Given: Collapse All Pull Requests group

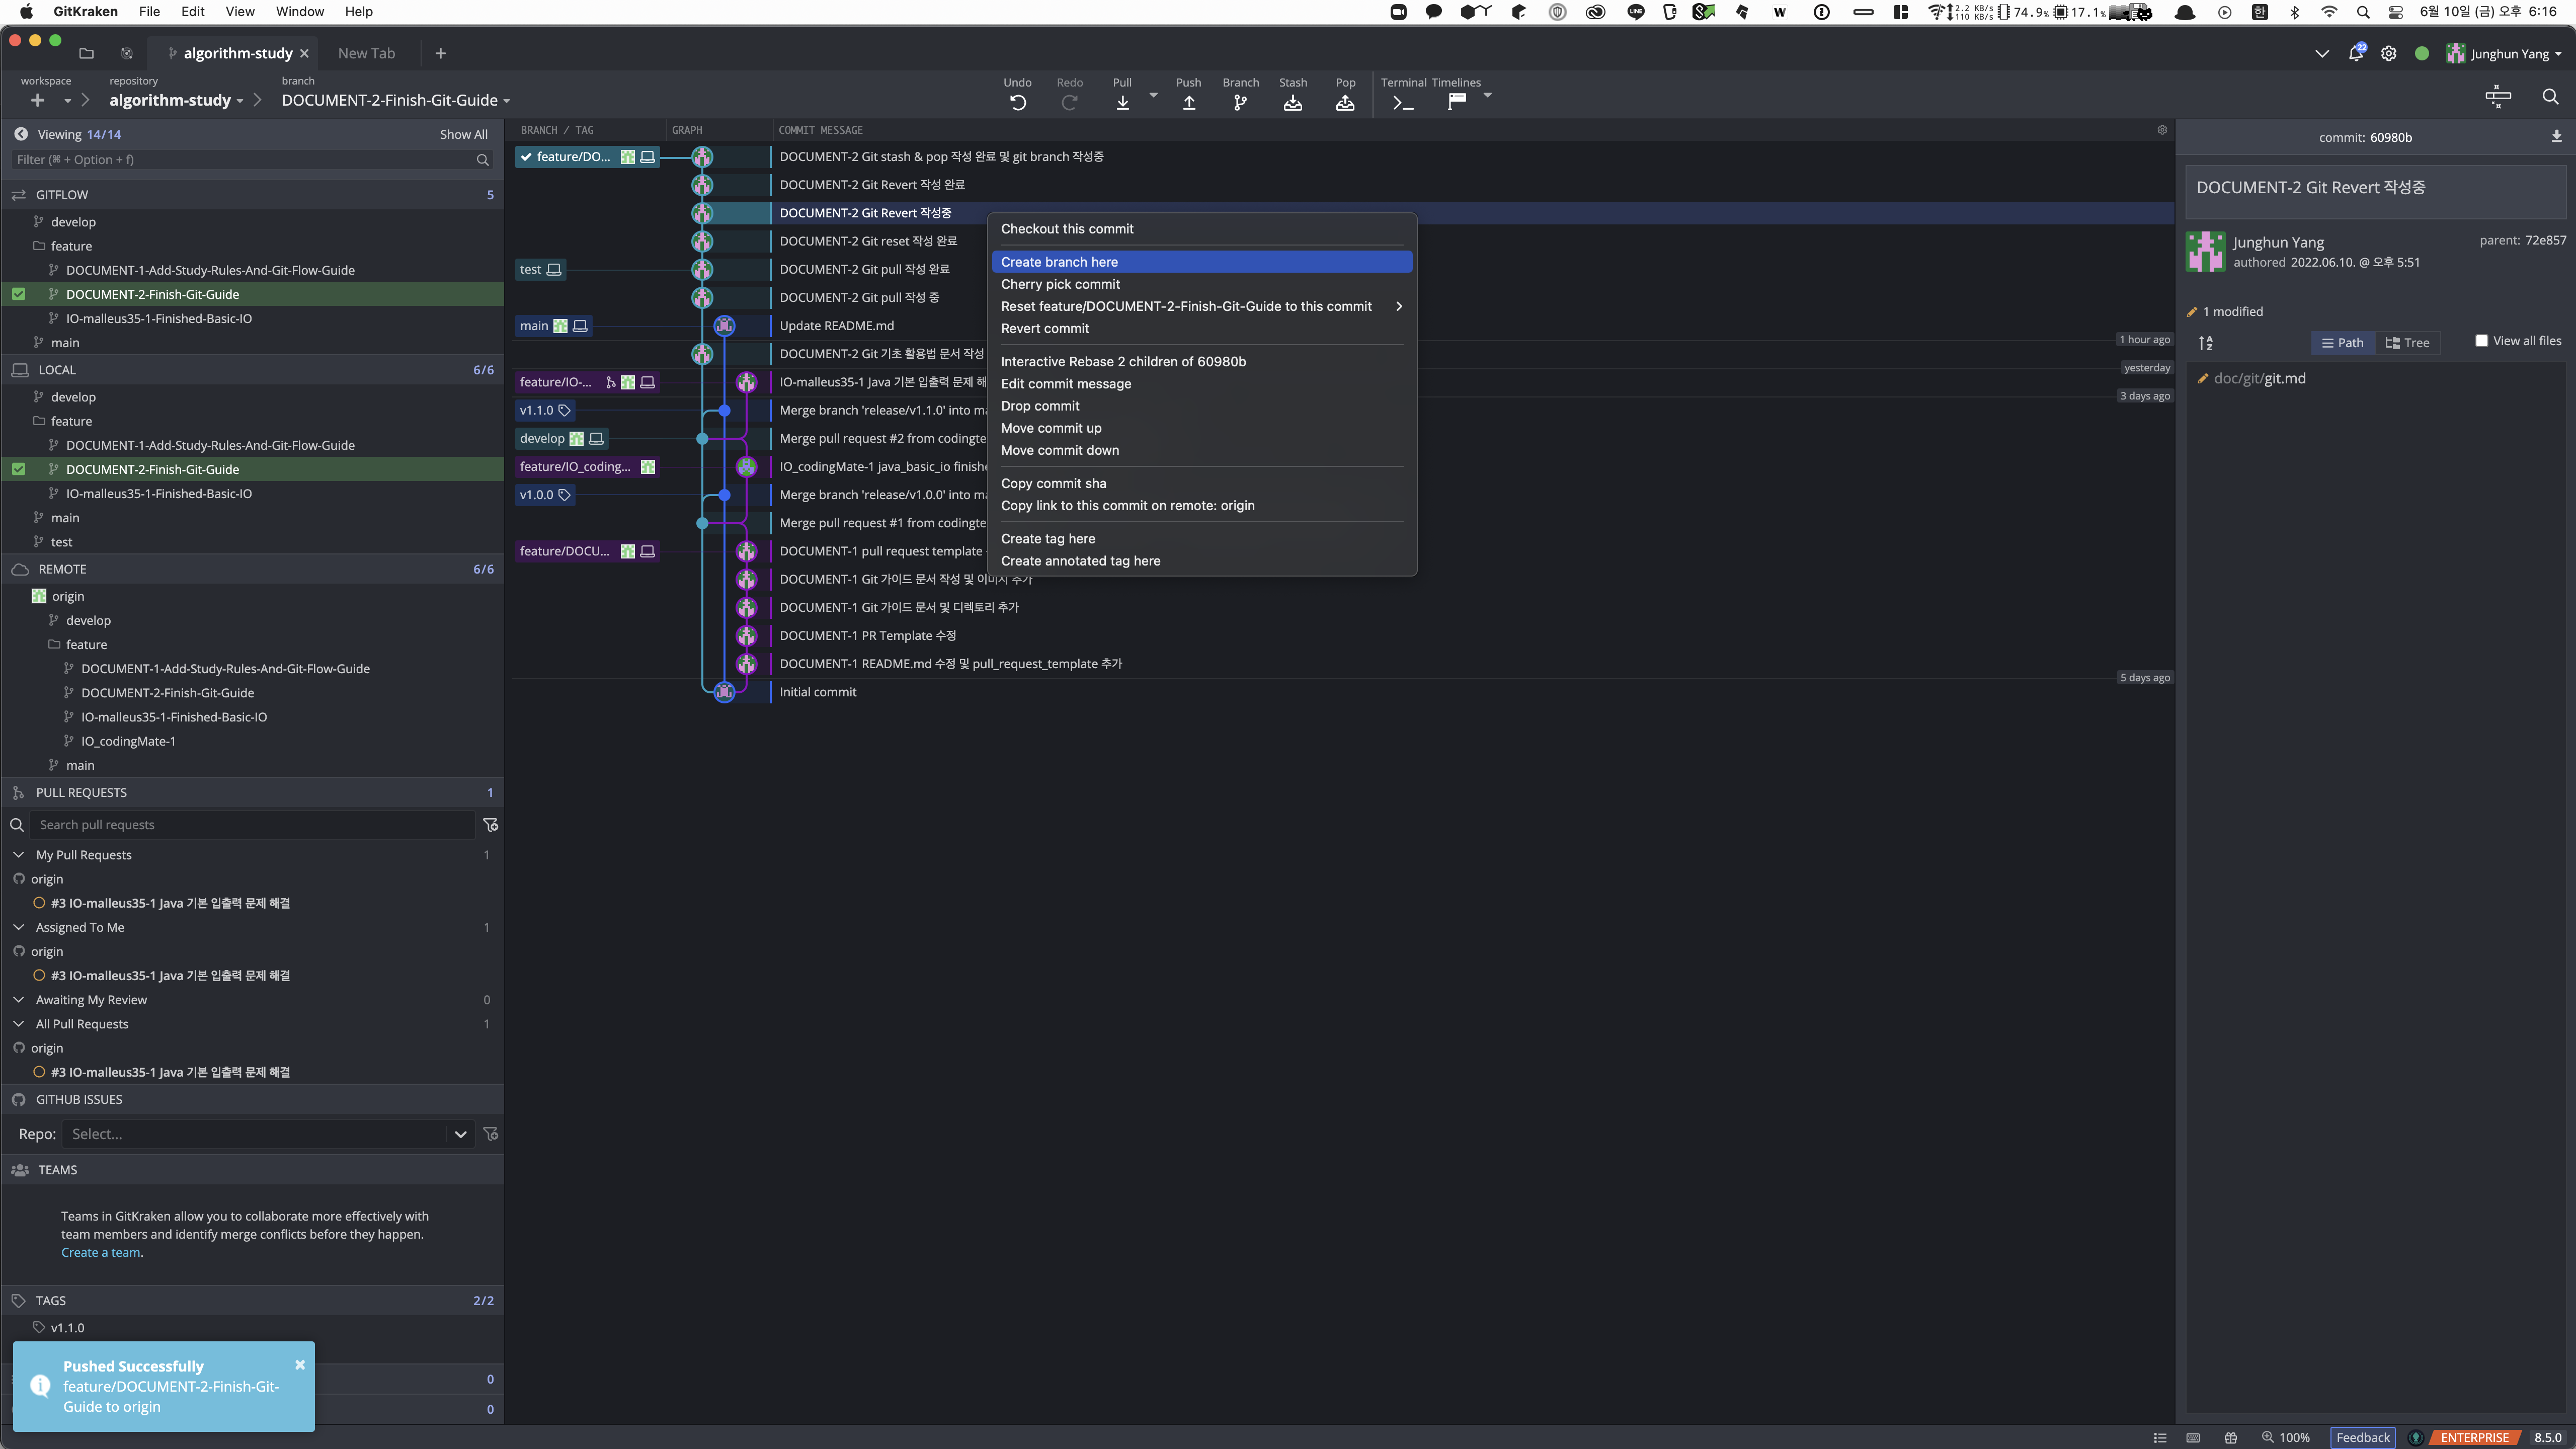Looking at the screenshot, I should point(18,1024).
